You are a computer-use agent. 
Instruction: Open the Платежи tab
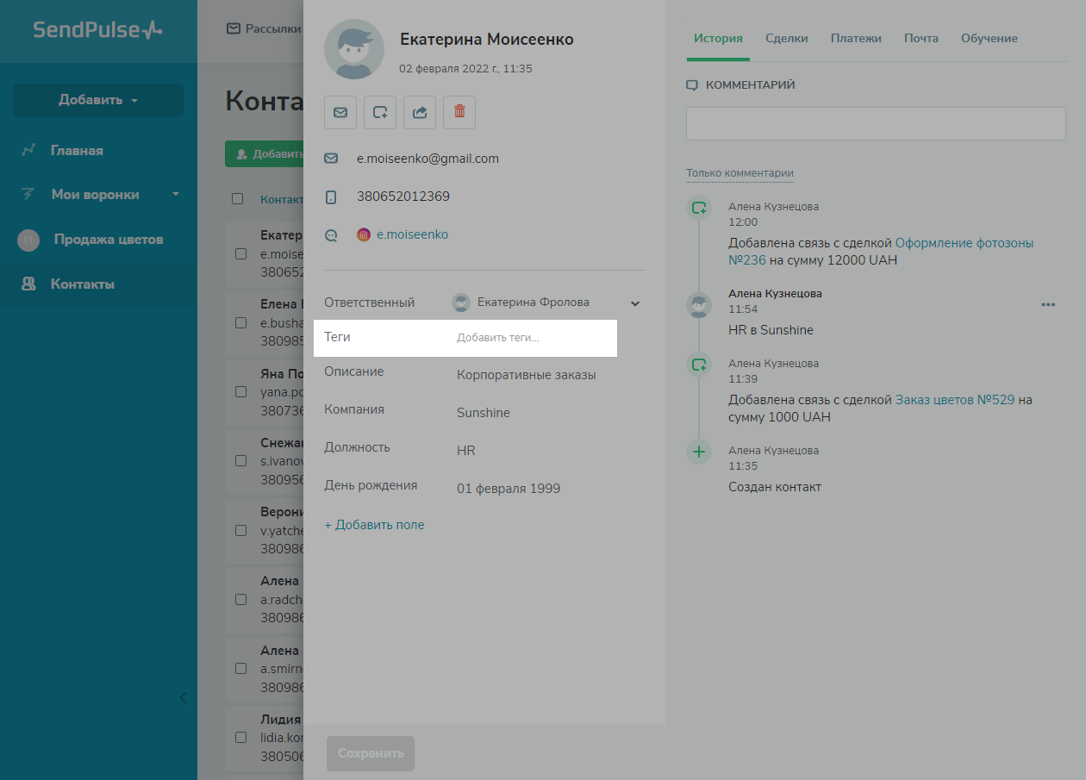tap(856, 39)
